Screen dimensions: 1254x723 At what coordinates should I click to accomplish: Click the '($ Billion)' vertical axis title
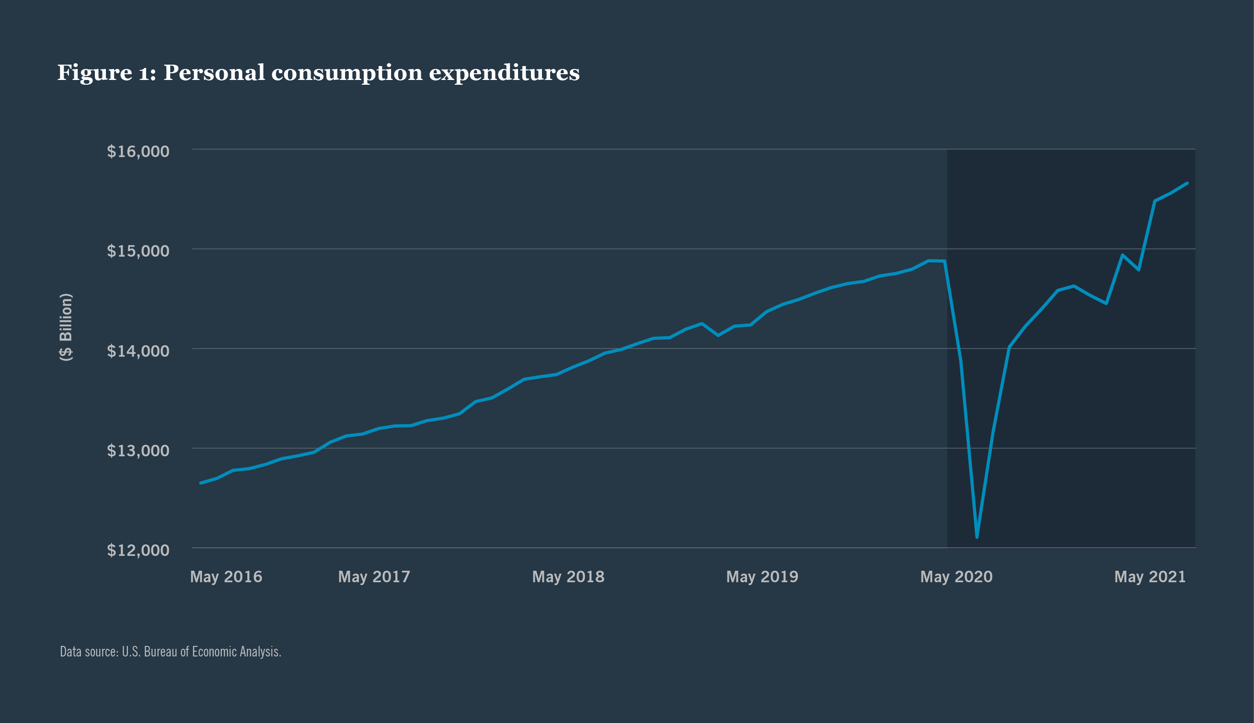(x=66, y=327)
